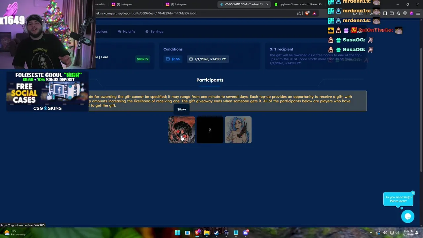Click the $889.72 gift price

142,59
